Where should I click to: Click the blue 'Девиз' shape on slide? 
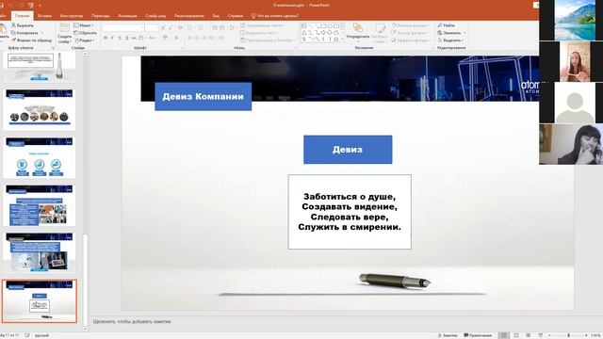click(x=348, y=150)
